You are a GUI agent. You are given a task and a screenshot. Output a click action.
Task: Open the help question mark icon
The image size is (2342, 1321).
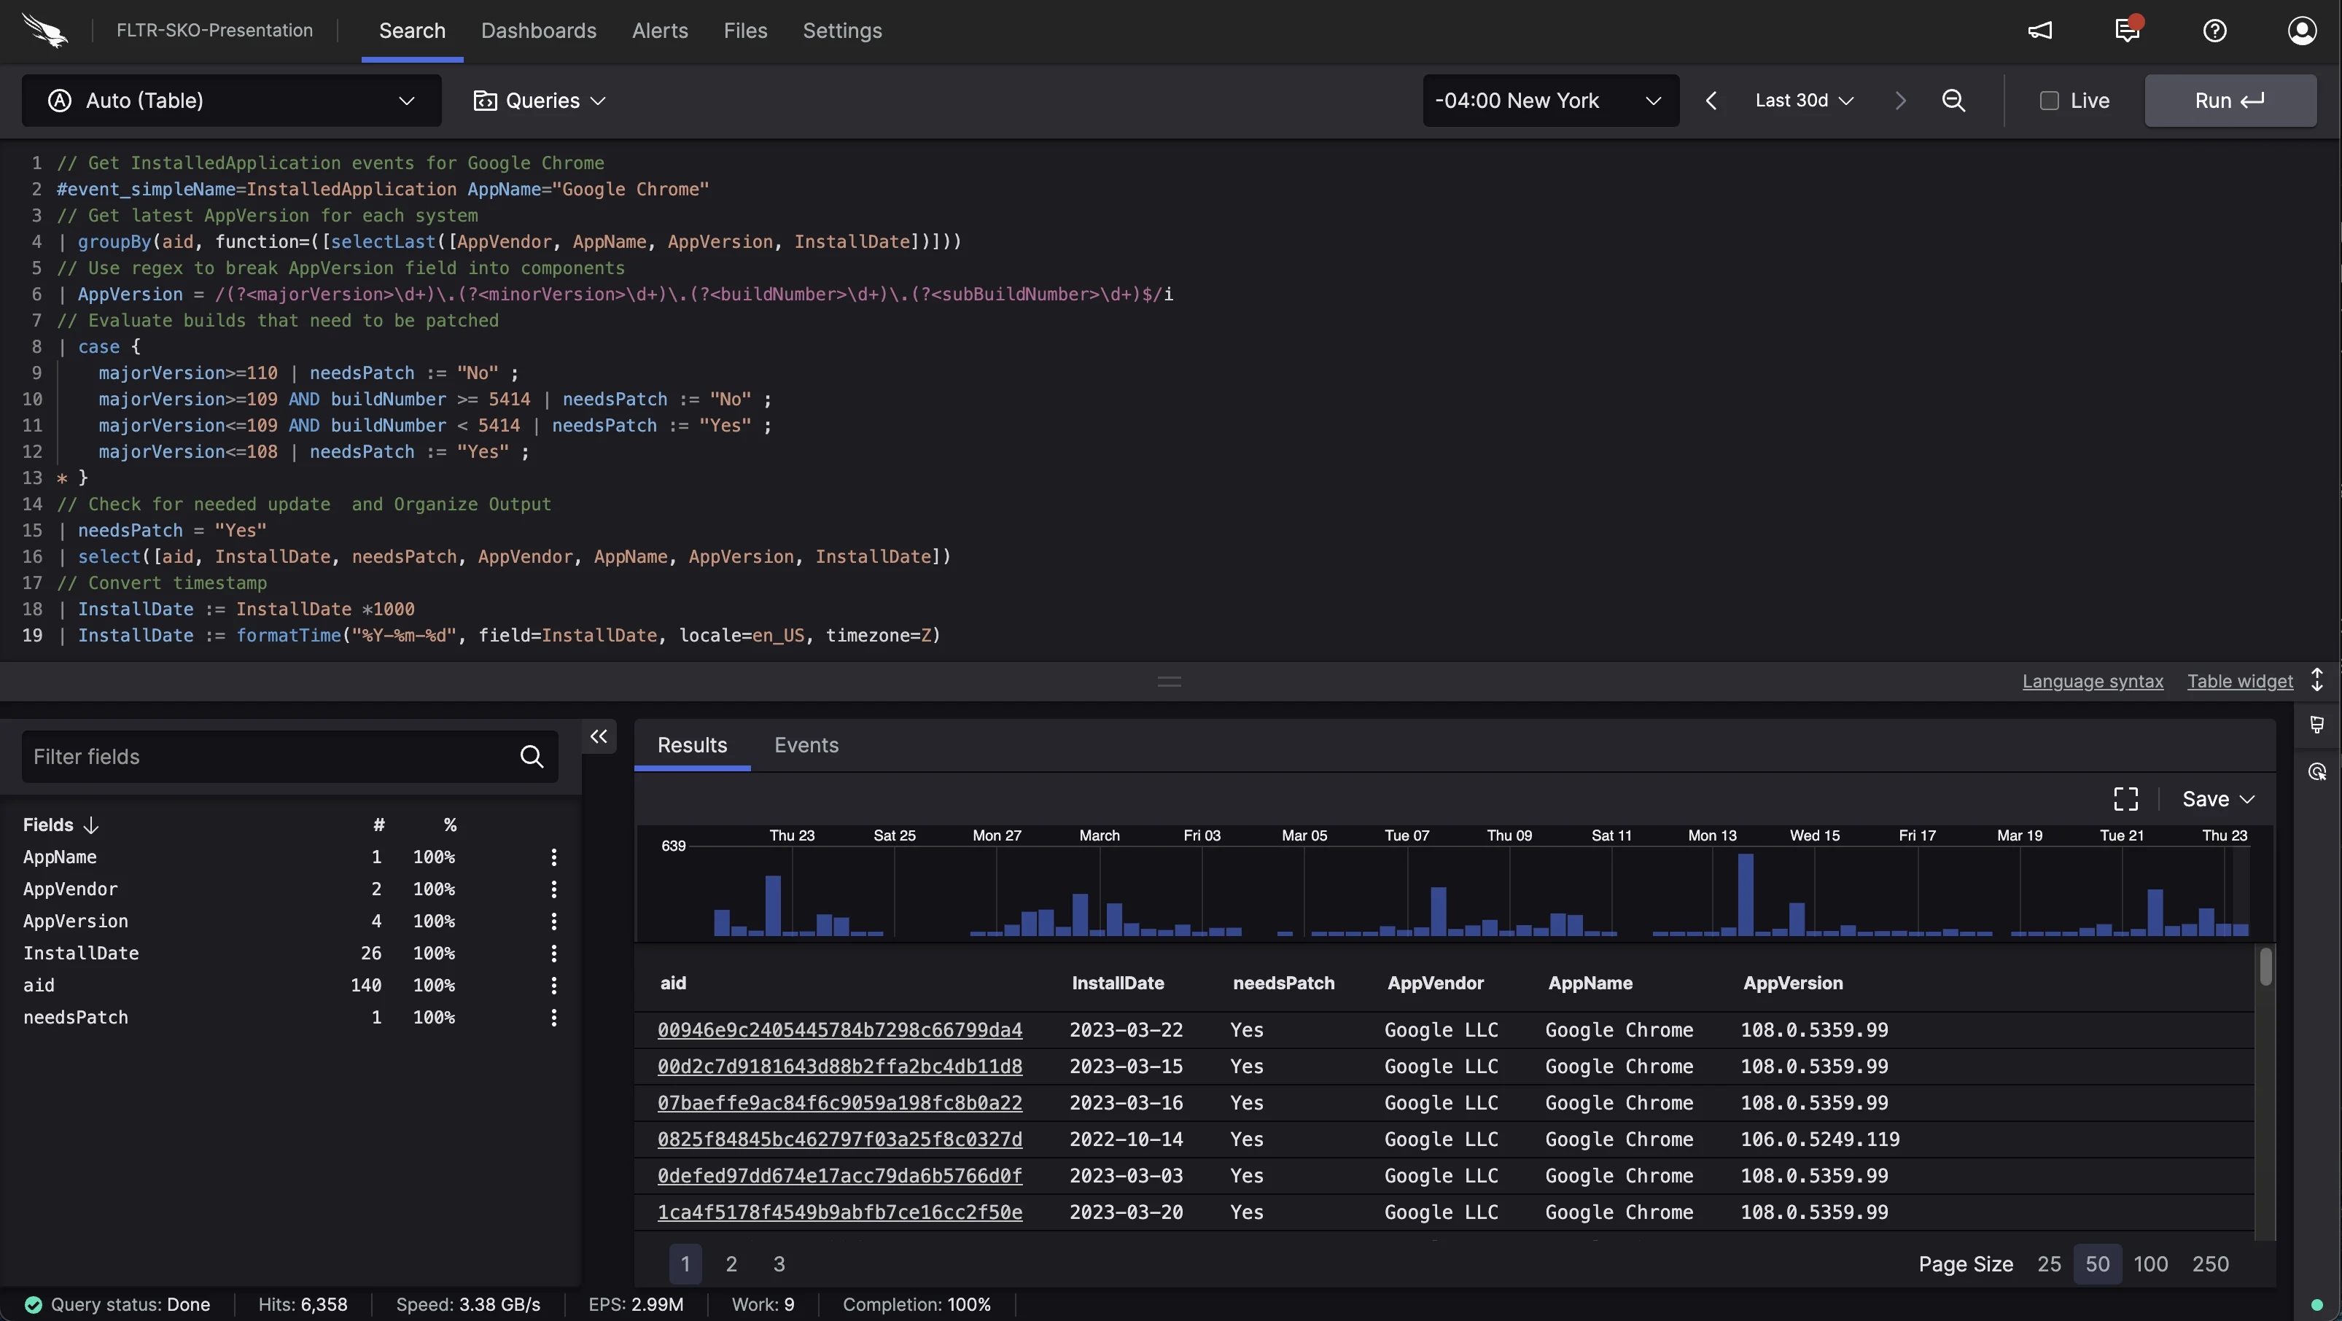click(x=2214, y=30)
